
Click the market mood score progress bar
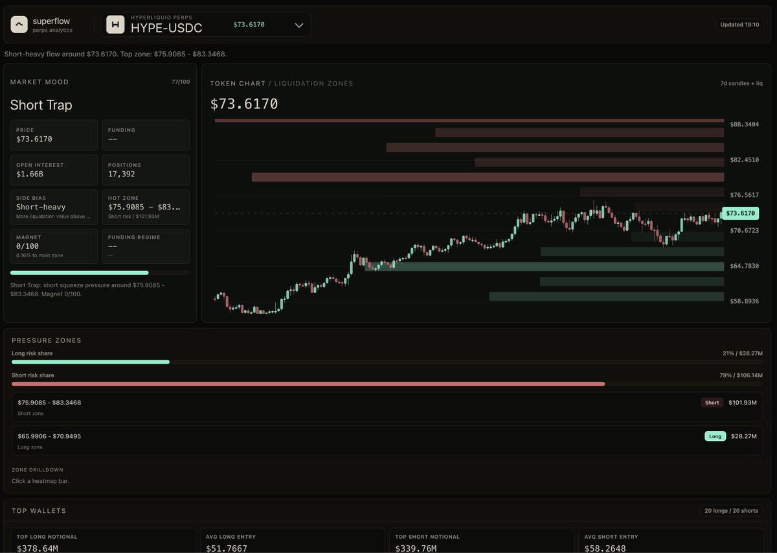point(100,273)
